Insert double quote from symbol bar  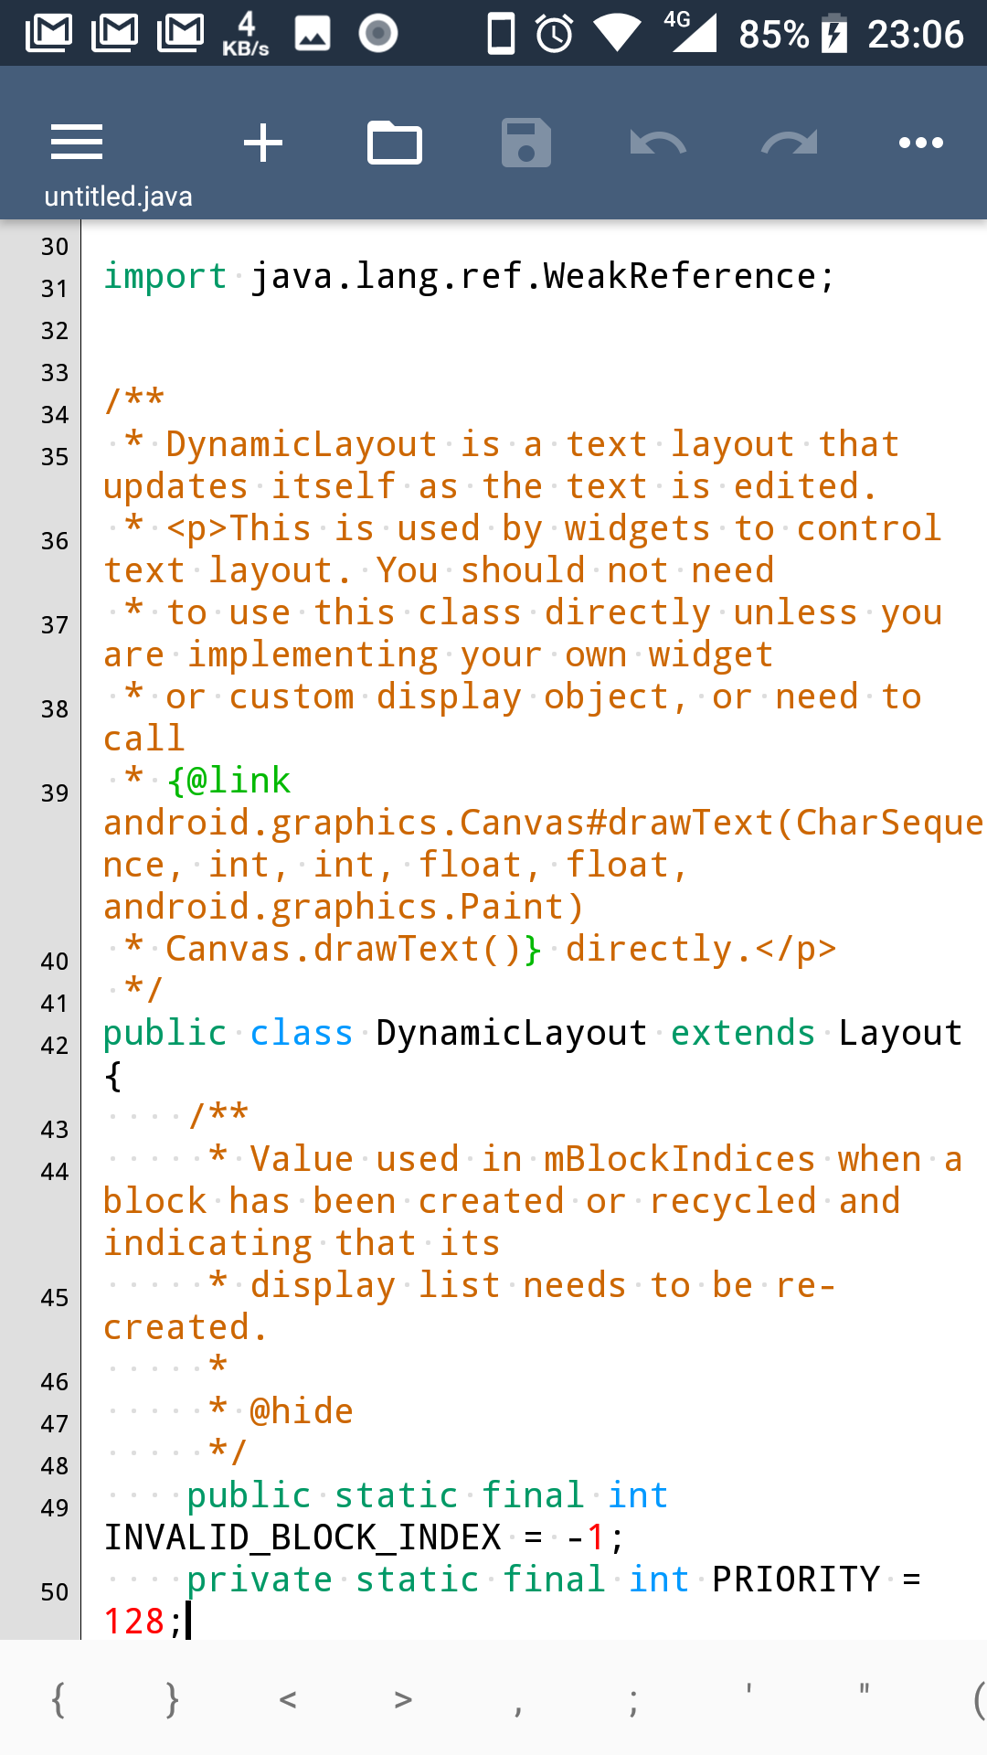coord(864,1689)
